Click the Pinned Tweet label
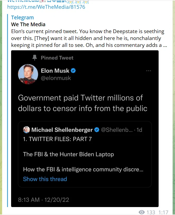The image size is (175, 215). tap(57, 58)
